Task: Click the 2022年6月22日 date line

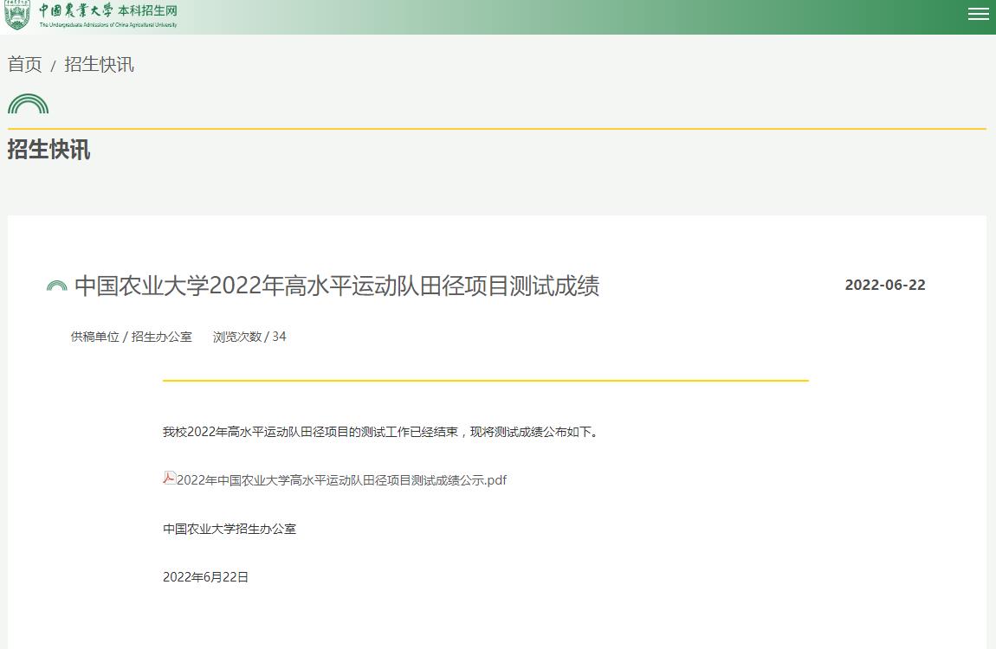Action: (206, 577)
